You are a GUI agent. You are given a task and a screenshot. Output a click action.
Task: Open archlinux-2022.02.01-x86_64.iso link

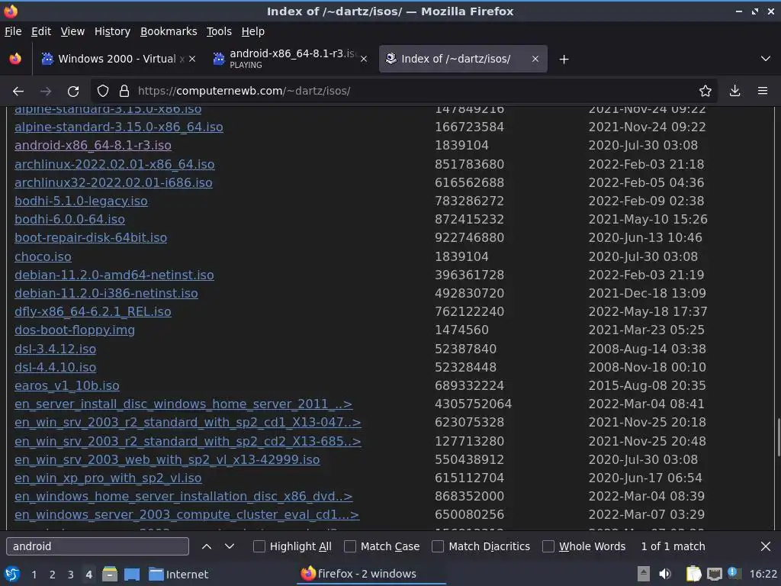pos(114,165)
